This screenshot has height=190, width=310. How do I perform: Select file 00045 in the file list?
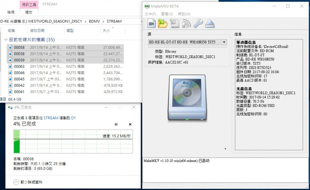(65, 79)
